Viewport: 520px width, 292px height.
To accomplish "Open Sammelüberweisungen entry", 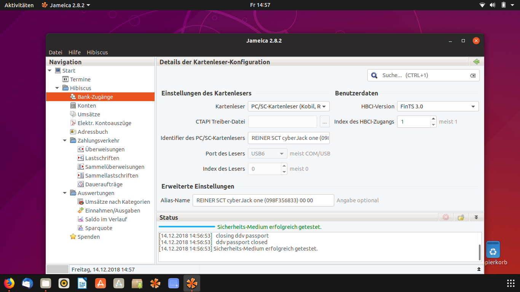I will [x=111, y=167].
